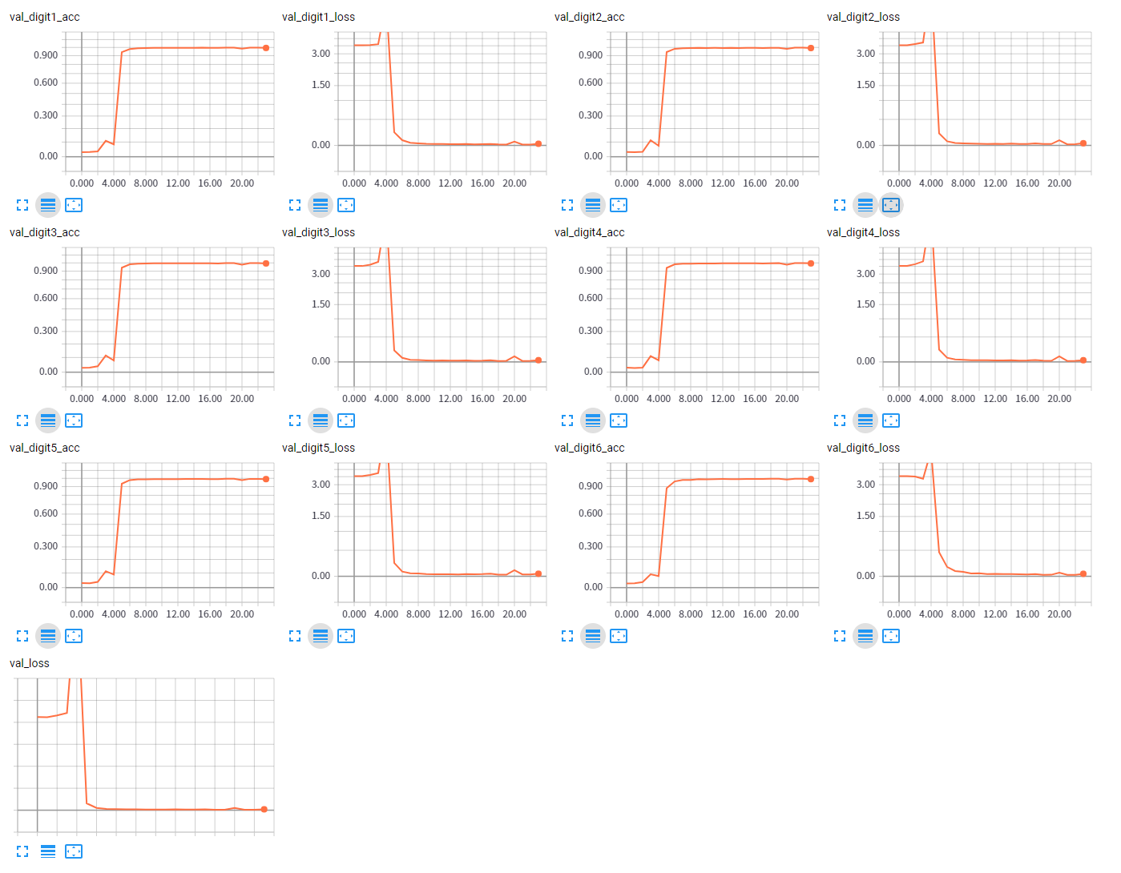Viewport: 1121px width, 873px height.
Task: Toggle log scale on val_digit1_acc chart
Action: (x=48, y=205)
